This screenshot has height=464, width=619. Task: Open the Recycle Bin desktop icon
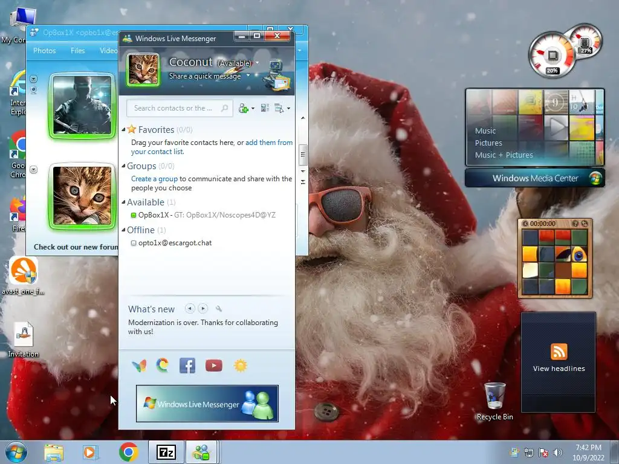tap(494, 401)
